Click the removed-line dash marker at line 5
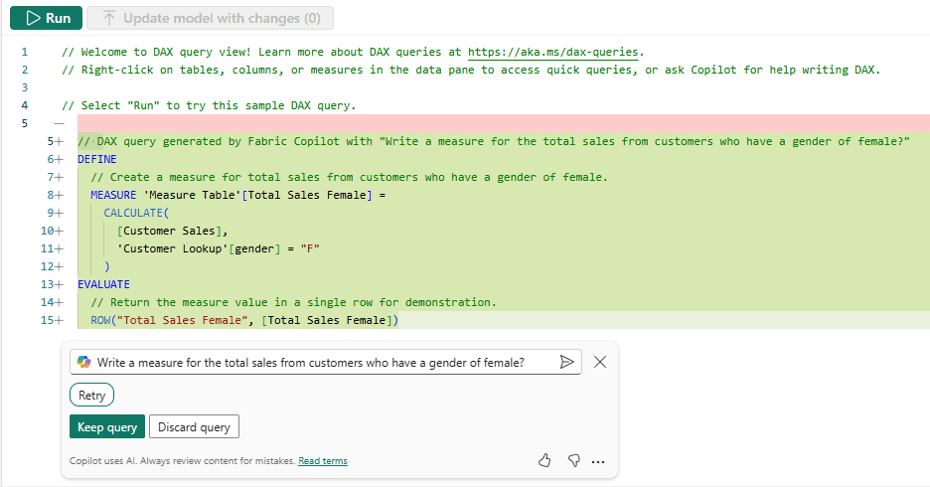The image size is (930, 487). (x=58, y=123)
